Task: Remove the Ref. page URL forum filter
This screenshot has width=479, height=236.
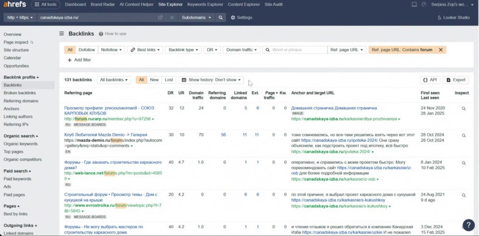Action: 441,50
